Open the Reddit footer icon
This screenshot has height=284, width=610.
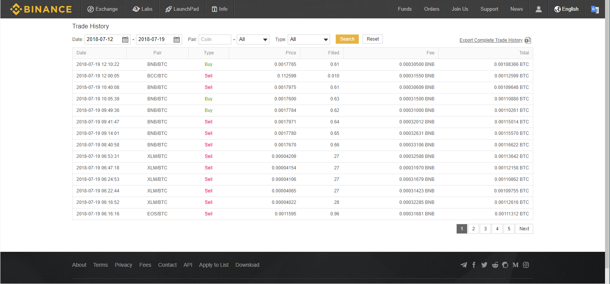pyautogui.click(x=495, y=265)
